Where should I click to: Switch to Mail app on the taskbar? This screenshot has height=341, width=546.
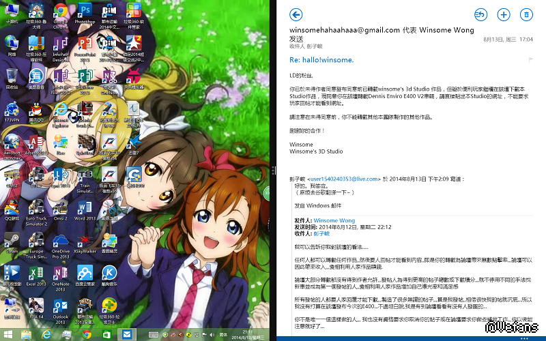(x=127, y=334)
